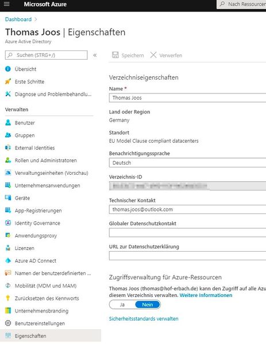Click the Verwaltungseinheiten icon
Viewport: 266px width, 344px height.
[8, 173]
